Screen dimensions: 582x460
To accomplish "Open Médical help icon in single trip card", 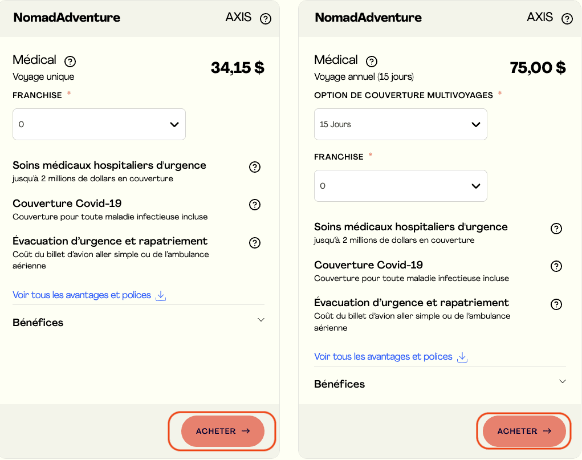I will coord(70,61).
